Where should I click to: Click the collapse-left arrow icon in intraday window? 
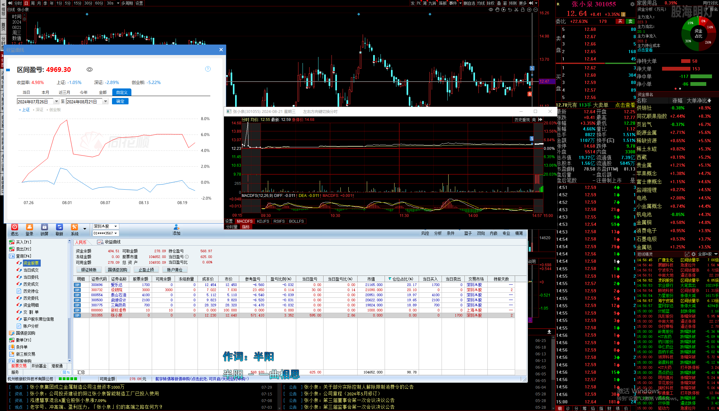tap(540, 120)
